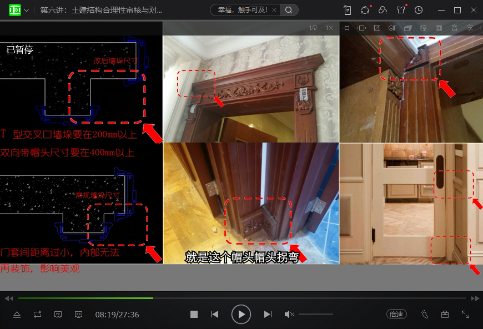Toggle the pin-on-top icon in the video toolbar

(x=346, y=28)
